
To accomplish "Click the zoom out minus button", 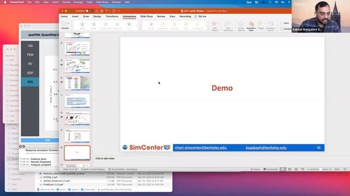I will pos(308,169).
